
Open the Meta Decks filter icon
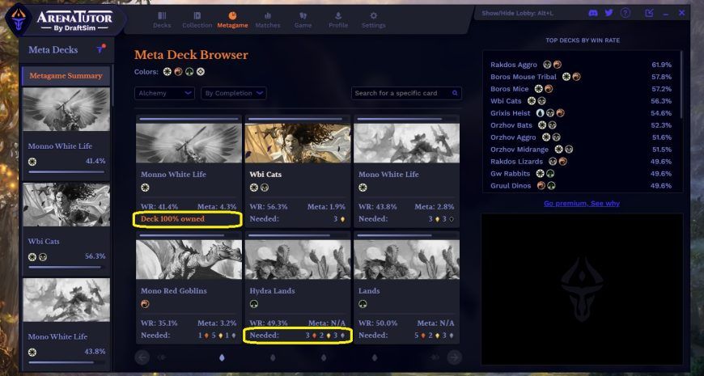click(x=100, y=49)
